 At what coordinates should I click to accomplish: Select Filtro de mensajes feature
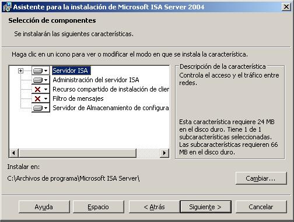(x=78, y=98)
